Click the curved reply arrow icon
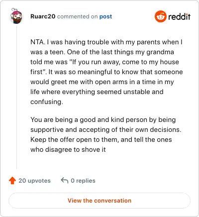This screenshot has width=199, height=217. pos(65,180)
